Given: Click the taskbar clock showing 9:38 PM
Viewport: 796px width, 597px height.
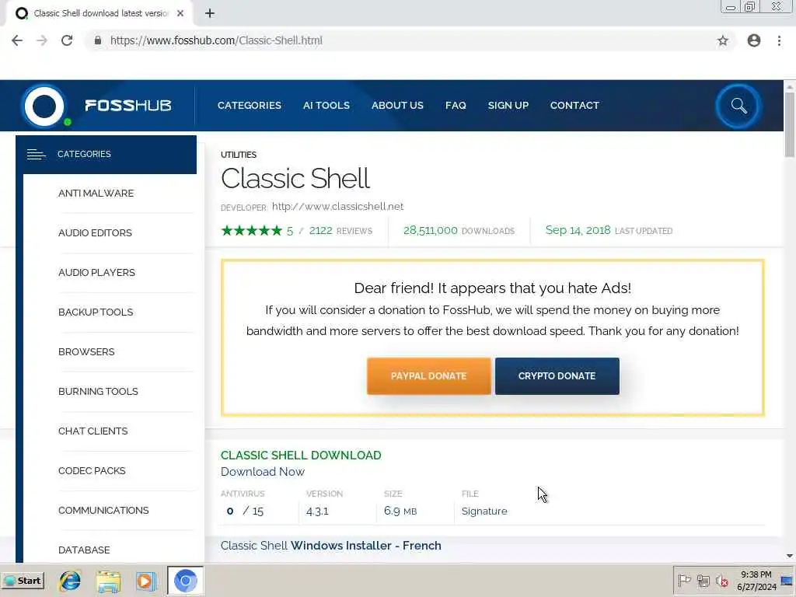Looking at the screenshot, I should tap(756, 581).
